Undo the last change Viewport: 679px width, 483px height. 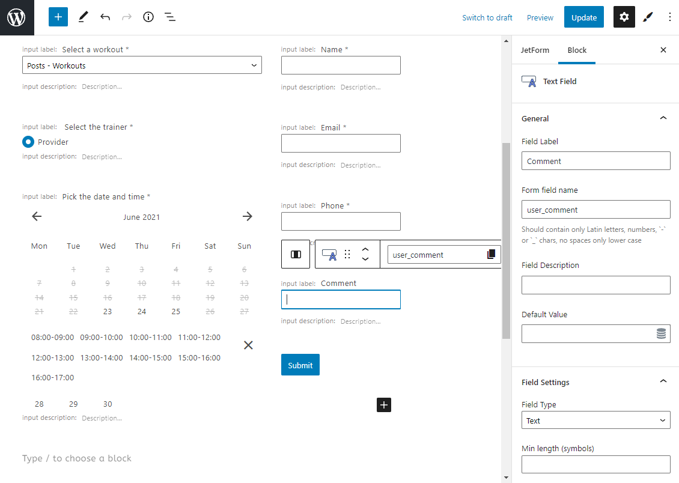[105, 17]
